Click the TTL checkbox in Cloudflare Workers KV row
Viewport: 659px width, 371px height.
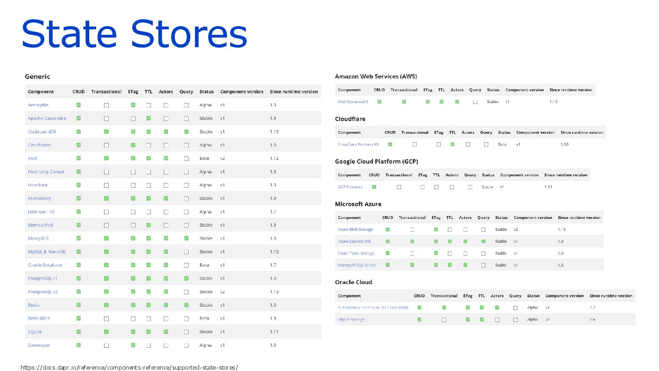452,144
